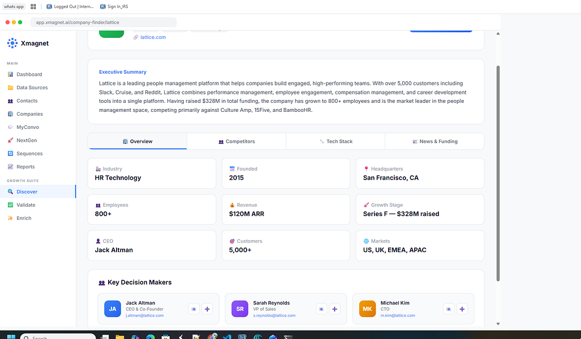Click Headquarters 'San Francisco, CA'
This screenshot has height=339, width=581.
(x=391, y=177)
